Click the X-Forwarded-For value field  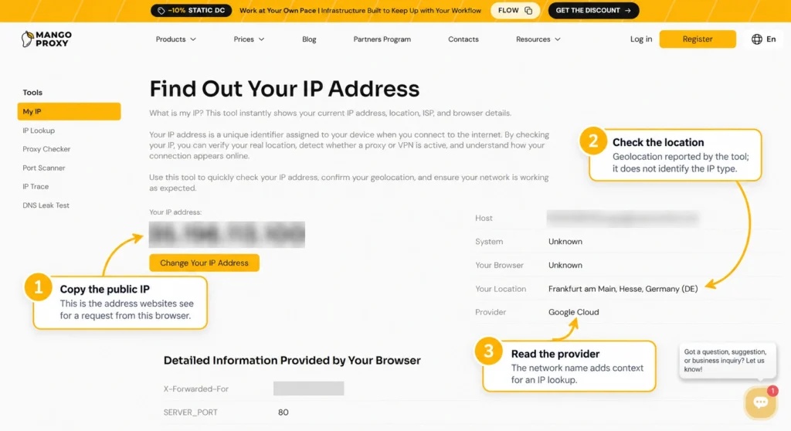point(309,389)
